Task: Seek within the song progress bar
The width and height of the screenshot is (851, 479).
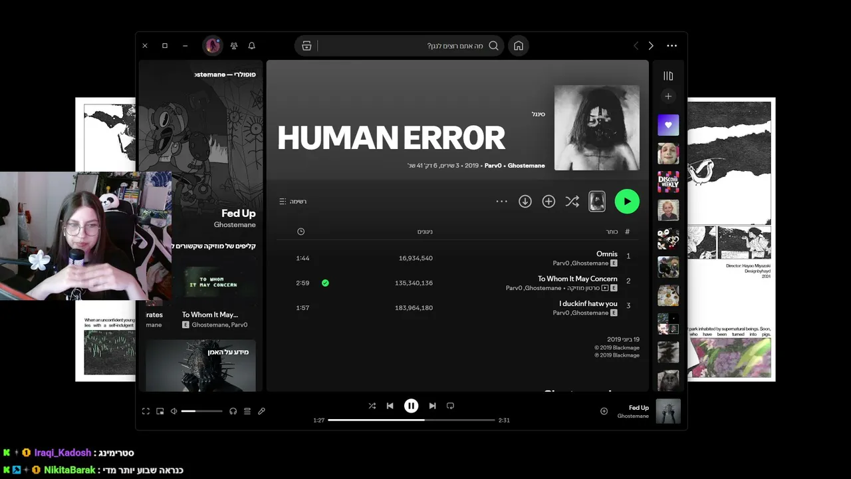Action: 412,420
